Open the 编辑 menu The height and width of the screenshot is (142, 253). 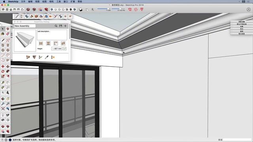point(30,2)
